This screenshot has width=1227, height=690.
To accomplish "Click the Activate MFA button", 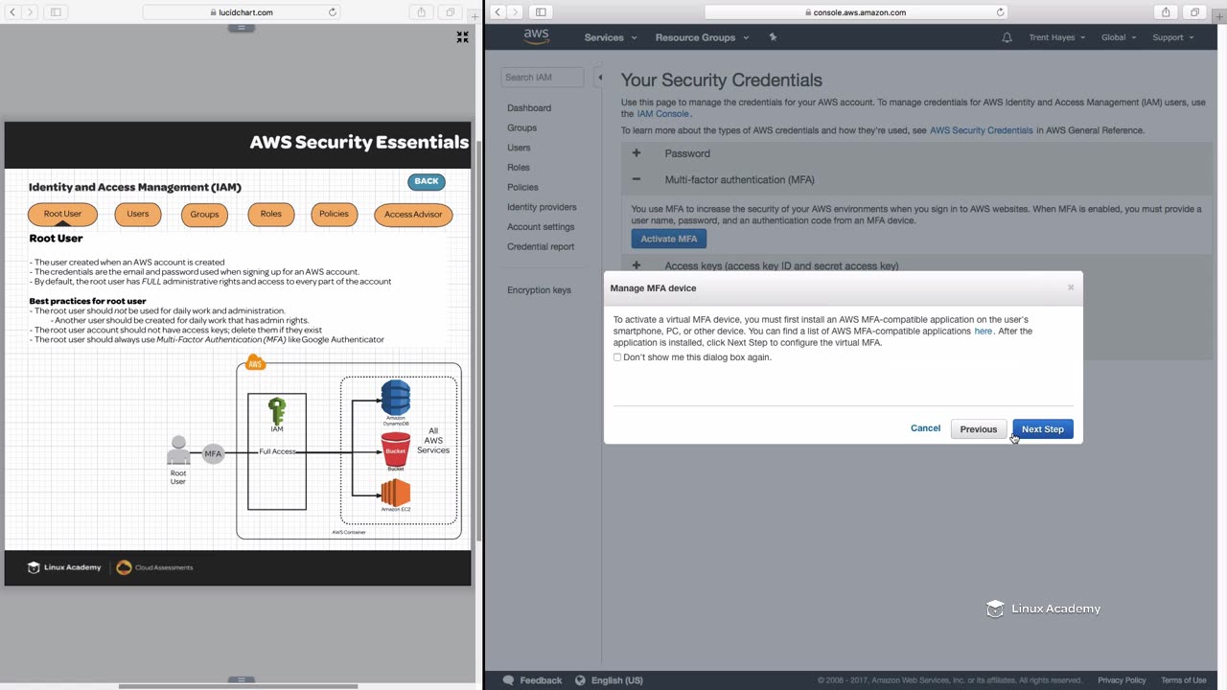I will (669, 239).
